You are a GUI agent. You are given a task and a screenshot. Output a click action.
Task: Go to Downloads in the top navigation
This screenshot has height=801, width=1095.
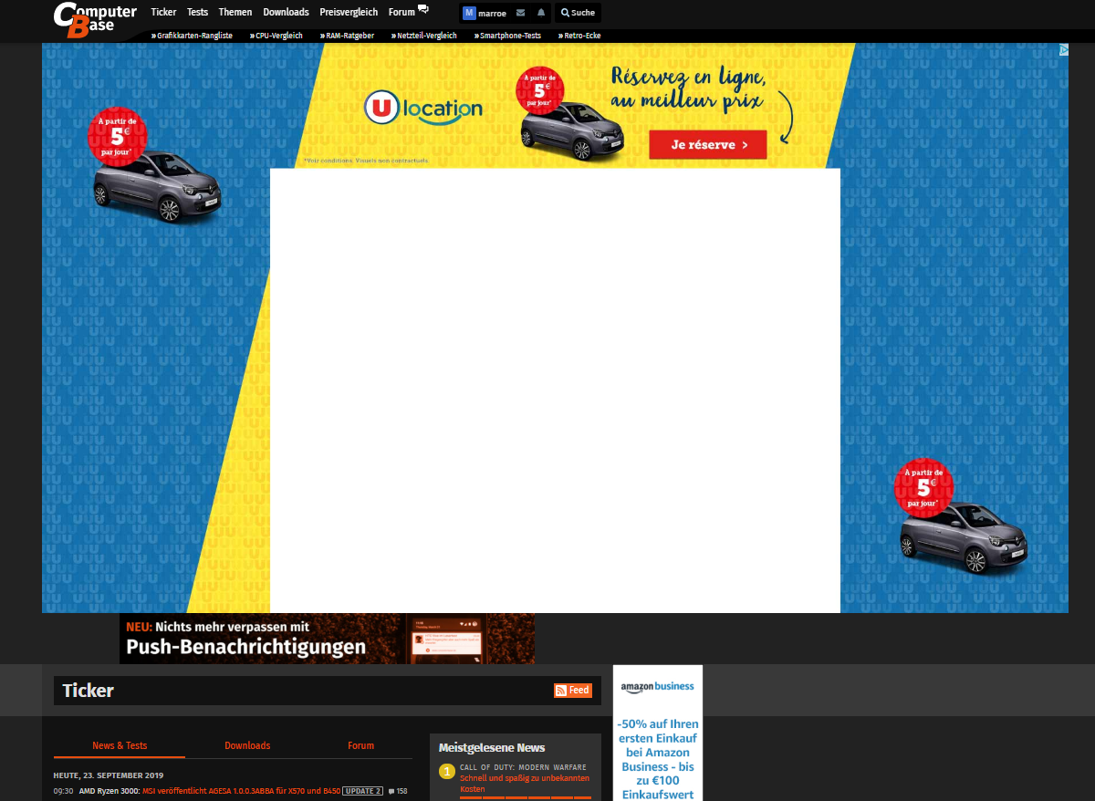(286, 13)
